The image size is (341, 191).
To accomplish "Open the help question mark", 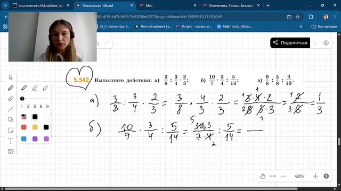I will 326,176.
